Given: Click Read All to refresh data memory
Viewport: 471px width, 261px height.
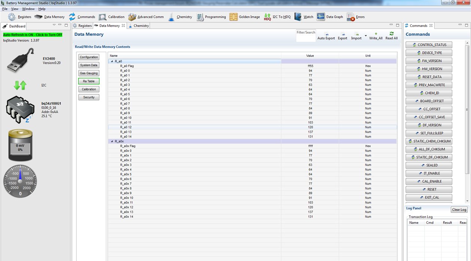Looking at the screenshot, I should (x=391, y=36).
